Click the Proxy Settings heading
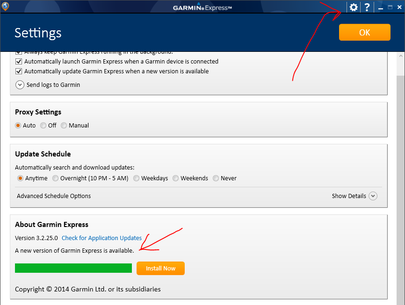 [x=38, y=112]
